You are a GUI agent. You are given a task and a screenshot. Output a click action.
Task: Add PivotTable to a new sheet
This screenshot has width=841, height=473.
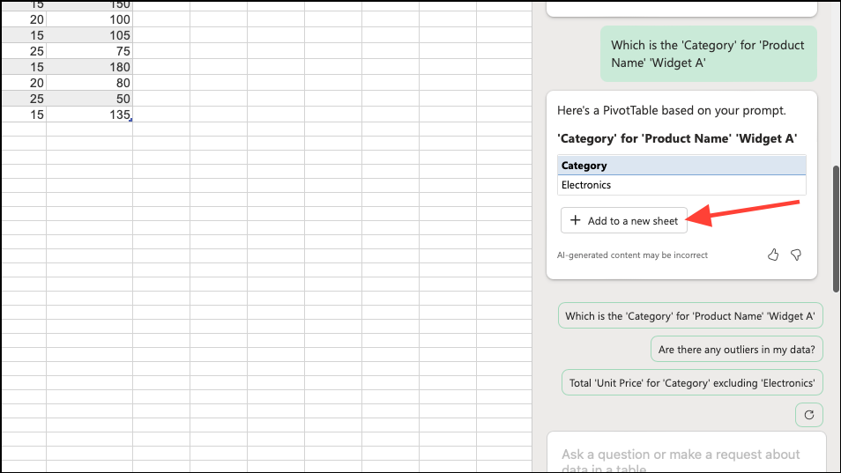point(624,220)
